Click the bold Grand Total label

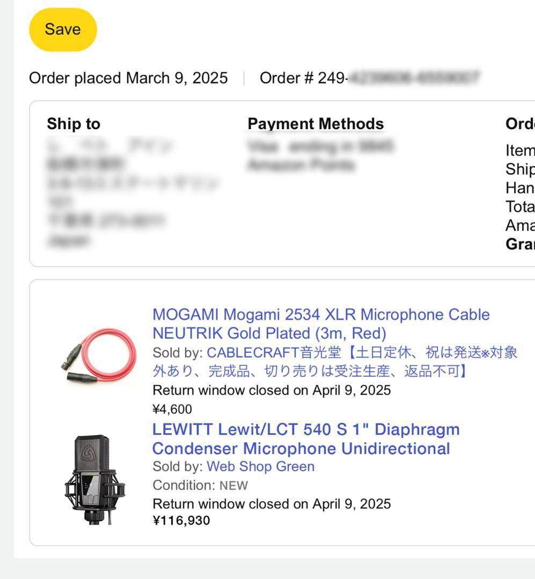tap(519, 244)
